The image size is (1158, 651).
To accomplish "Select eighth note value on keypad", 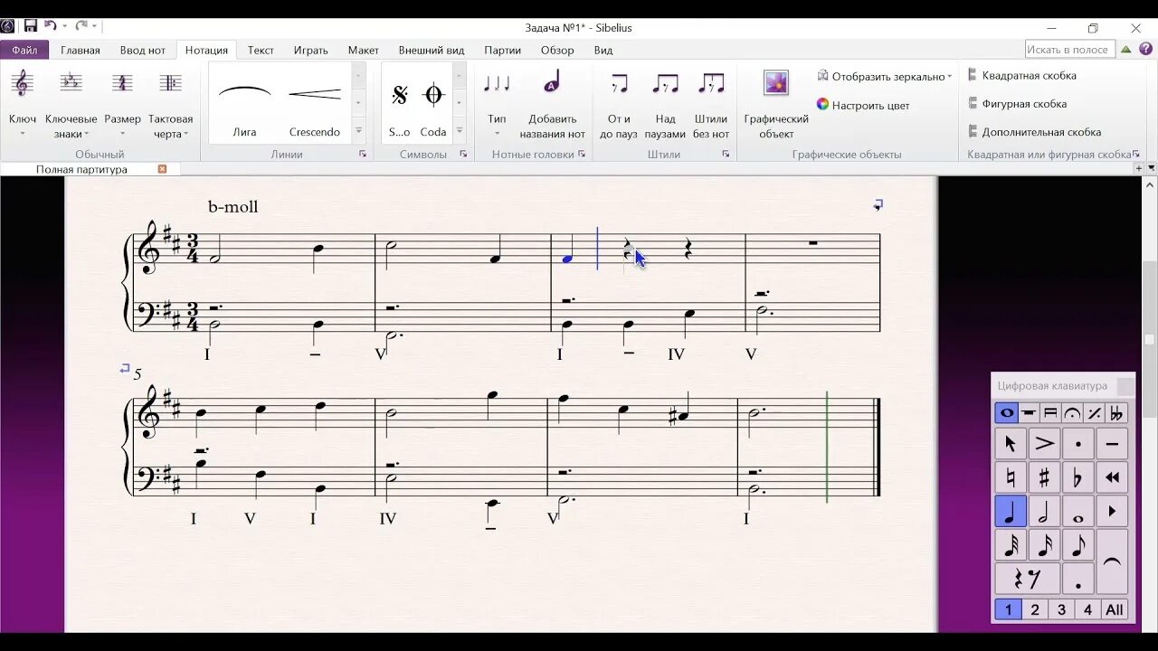I will 1078,544.
